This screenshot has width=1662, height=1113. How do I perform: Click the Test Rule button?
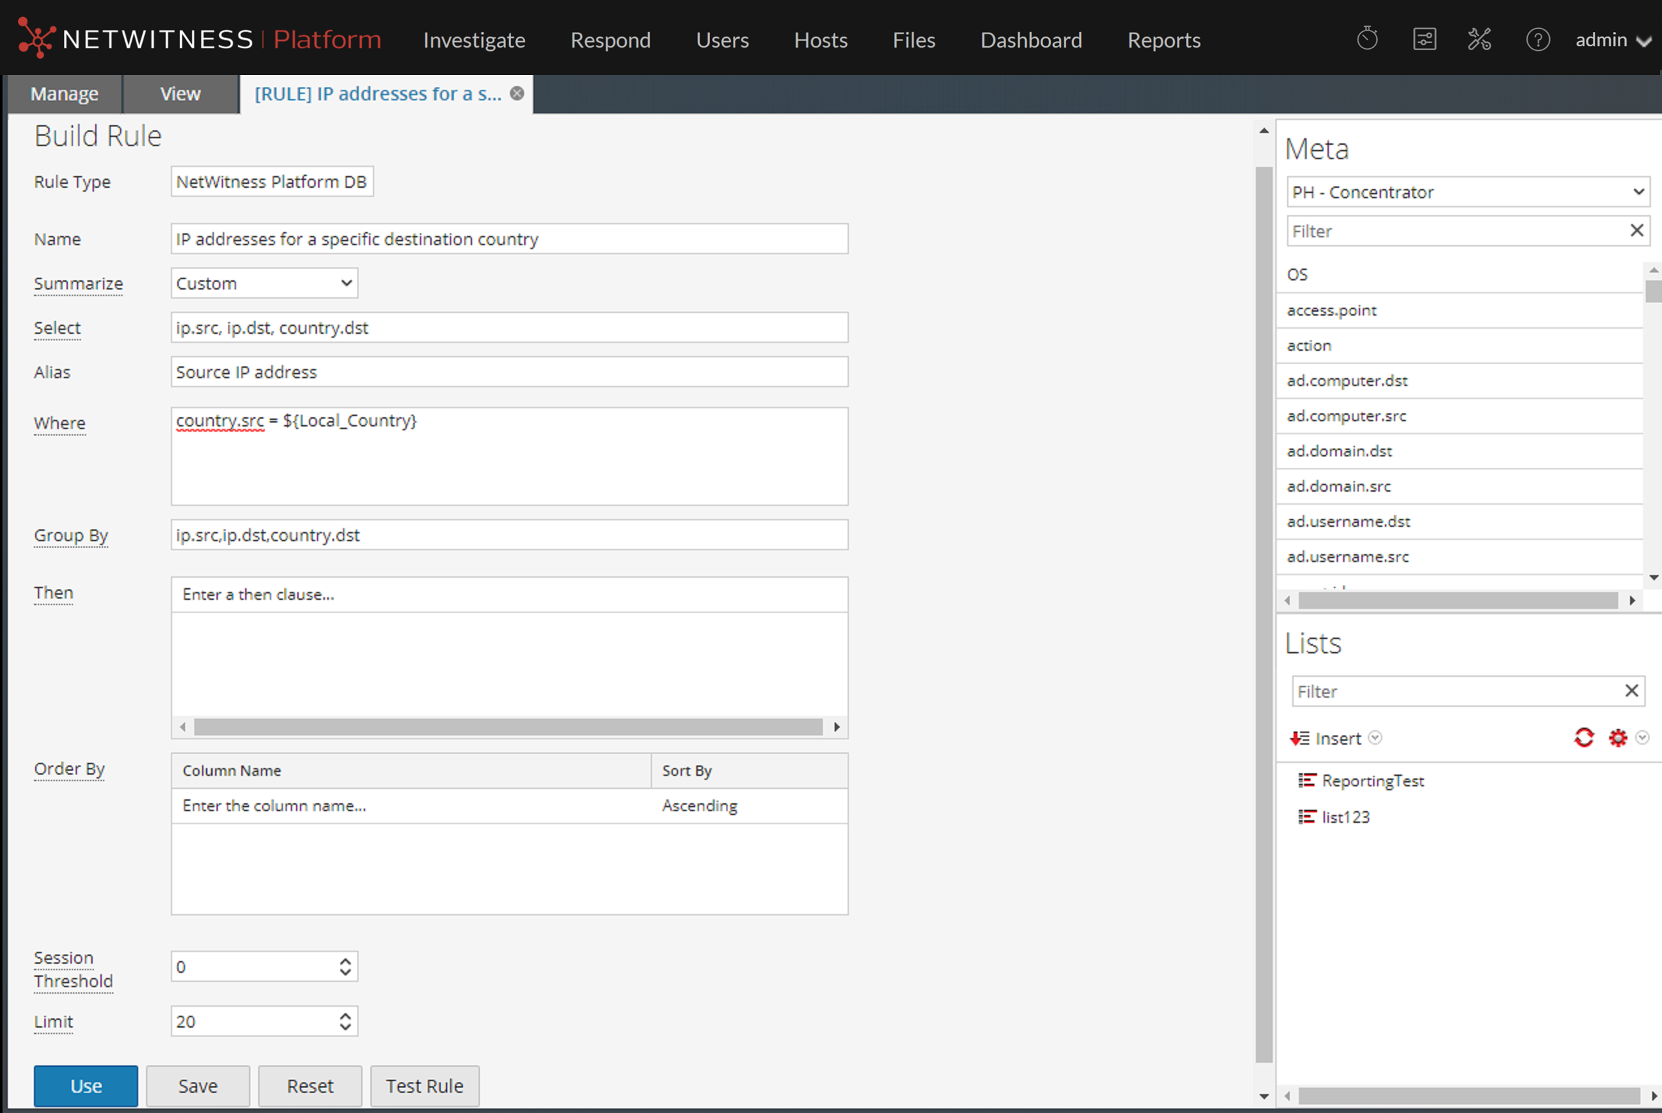pos(424,1086)
